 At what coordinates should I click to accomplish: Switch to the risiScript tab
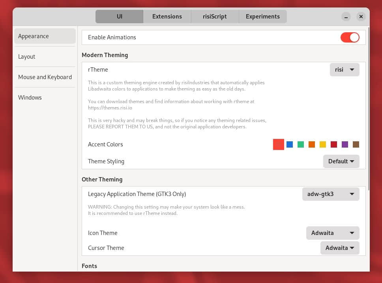tap(215, 17)
